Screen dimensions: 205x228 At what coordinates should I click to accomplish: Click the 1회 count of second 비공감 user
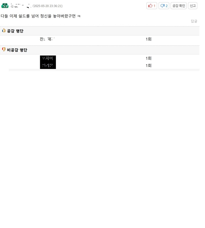149,66
